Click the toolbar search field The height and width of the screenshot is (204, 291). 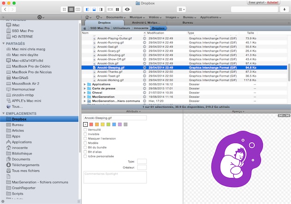click(254, 9)
